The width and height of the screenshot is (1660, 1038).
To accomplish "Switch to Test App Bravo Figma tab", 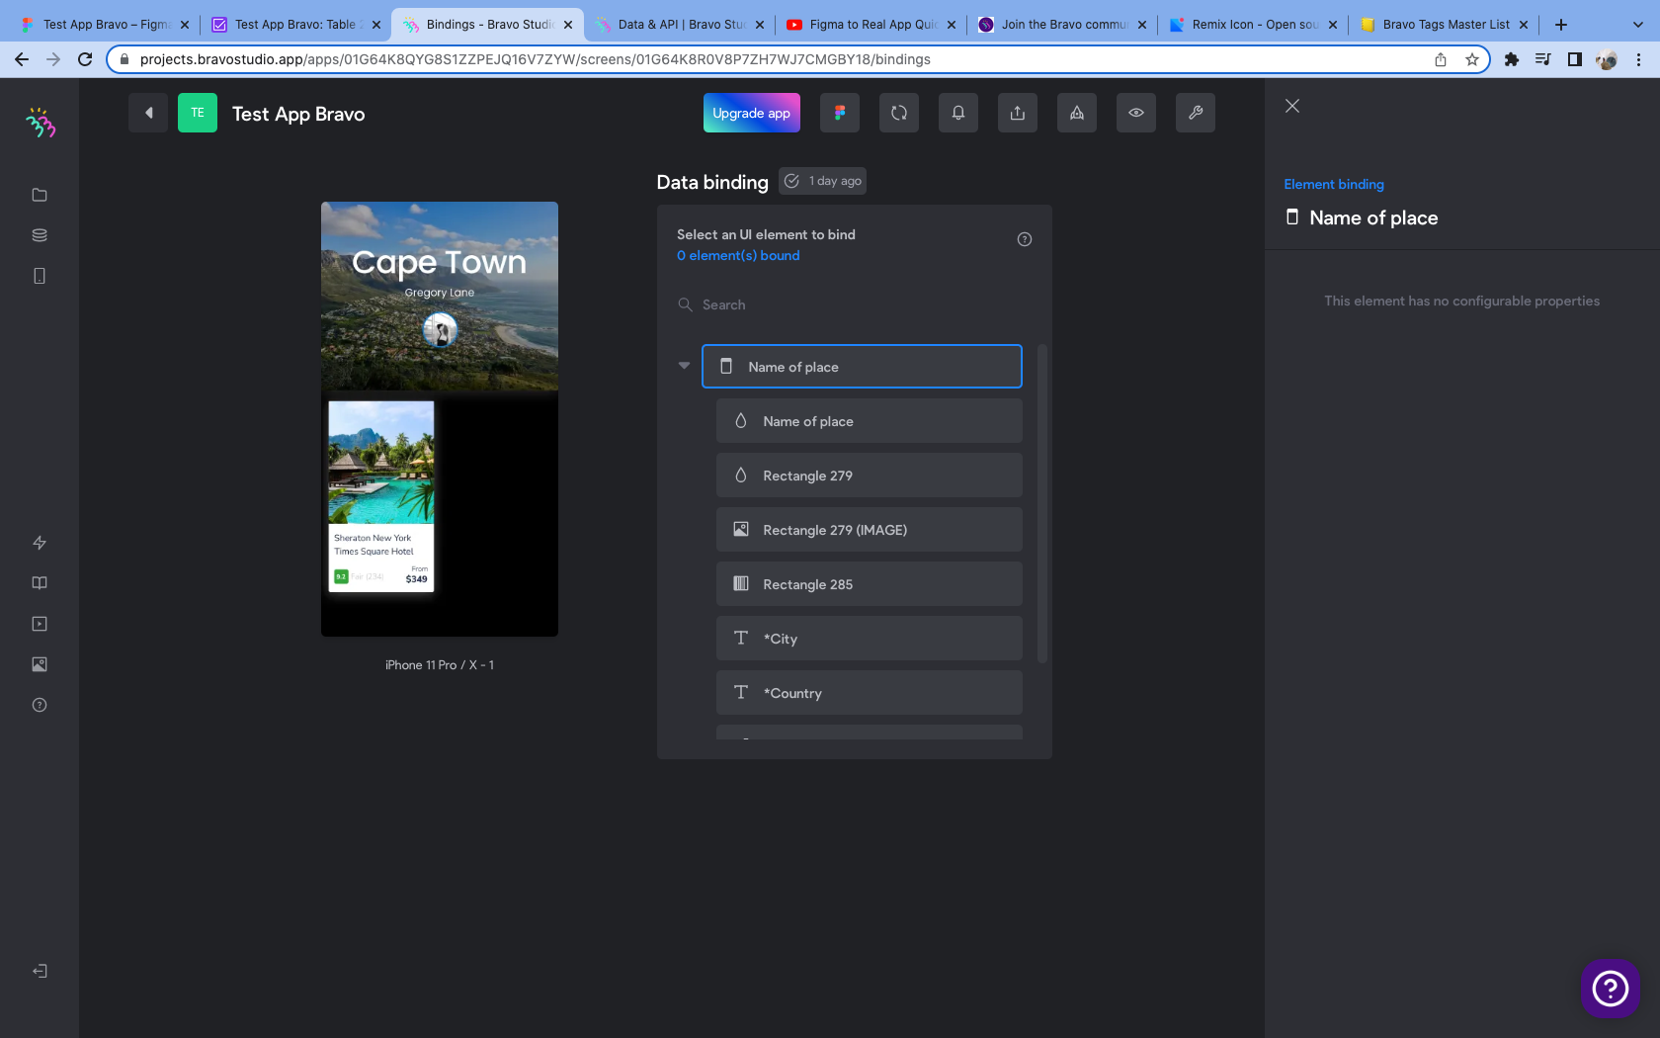I will tap(104, 25).
